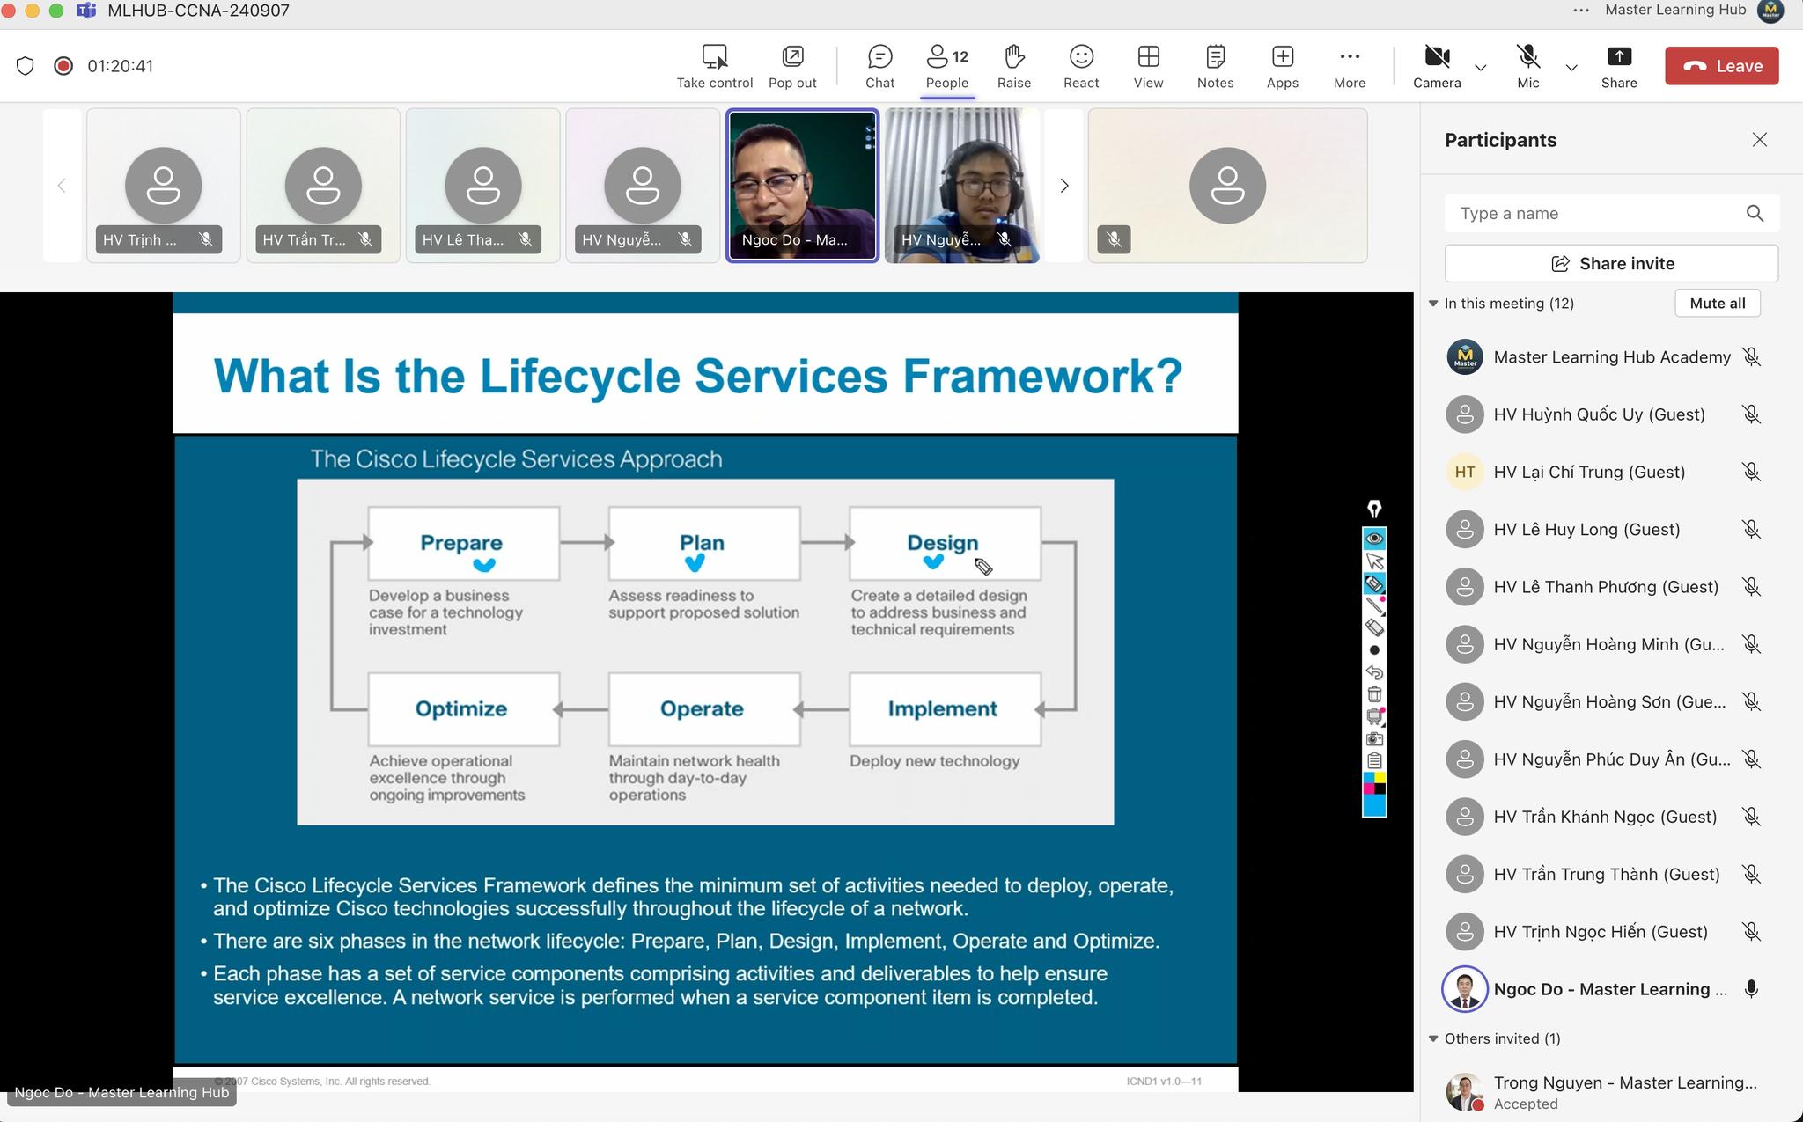Click Mute all participants button
Screen dimensions: 1803x1122
click(1717, 304)
